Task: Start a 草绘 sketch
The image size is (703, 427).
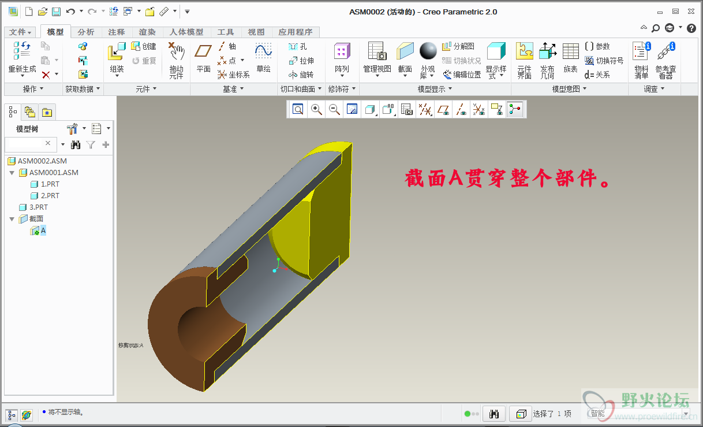Action: pyautogui.click(x=264, y=58)
